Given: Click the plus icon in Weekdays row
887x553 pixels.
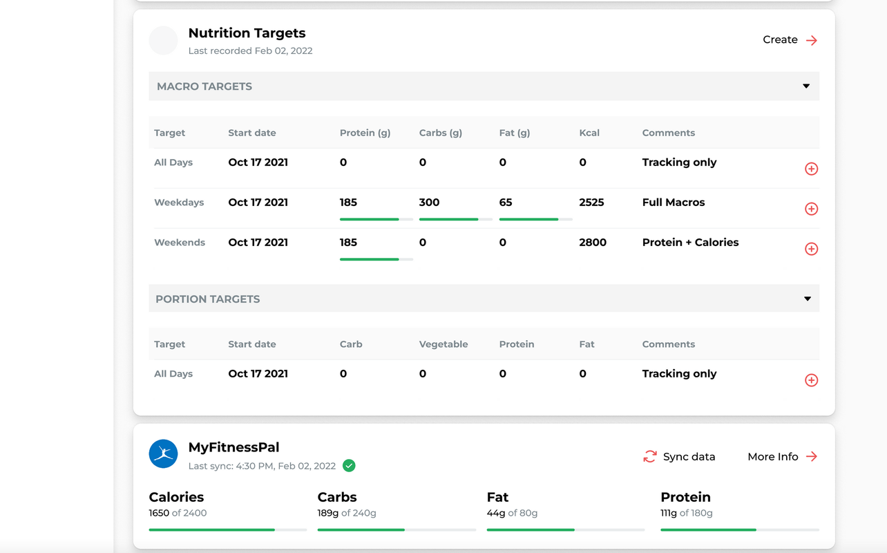Looking at the screenshot, I should point(811,209).
